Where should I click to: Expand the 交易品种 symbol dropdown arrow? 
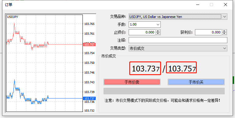[x=224, y=16]
